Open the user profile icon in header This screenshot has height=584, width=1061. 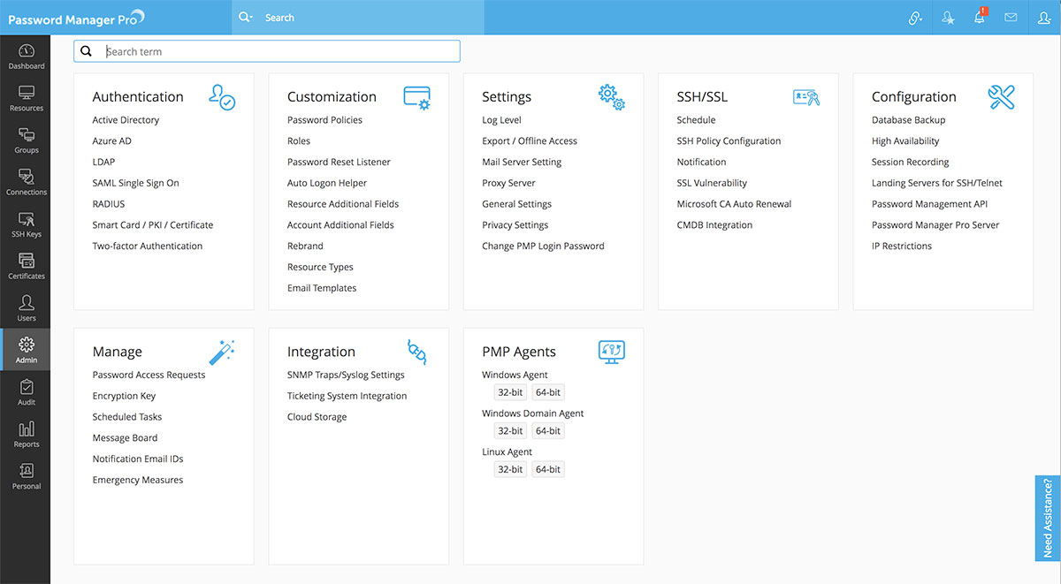(1044, 18)
